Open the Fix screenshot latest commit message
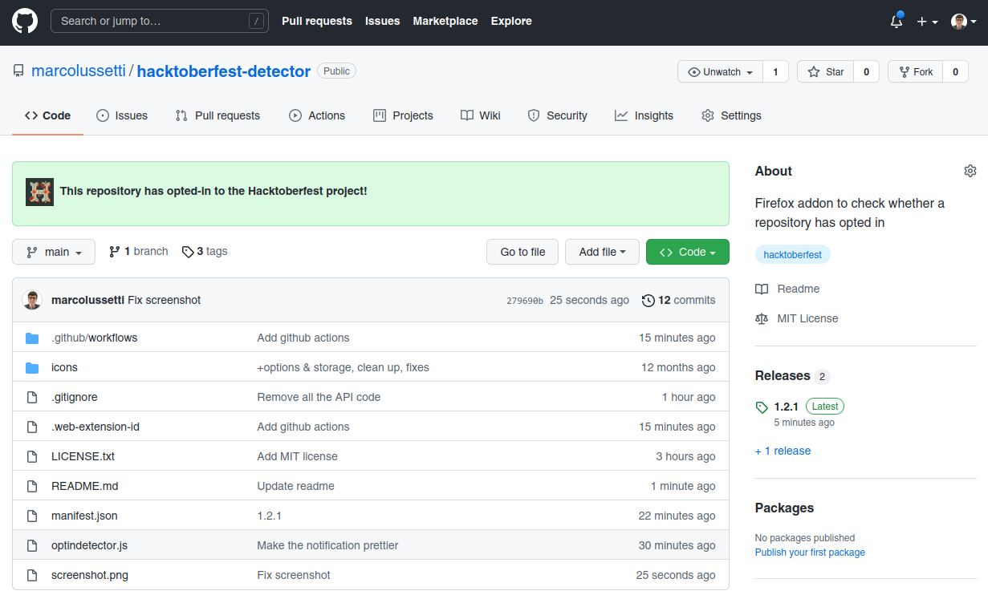Viewport: 988px width, 595px height. coord(164,300)
